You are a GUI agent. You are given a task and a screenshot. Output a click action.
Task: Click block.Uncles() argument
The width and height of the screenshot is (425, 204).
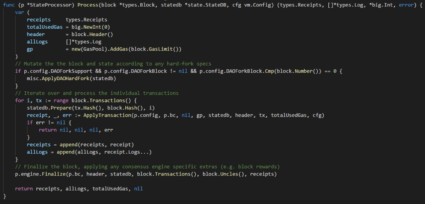[x=223, y=174]
